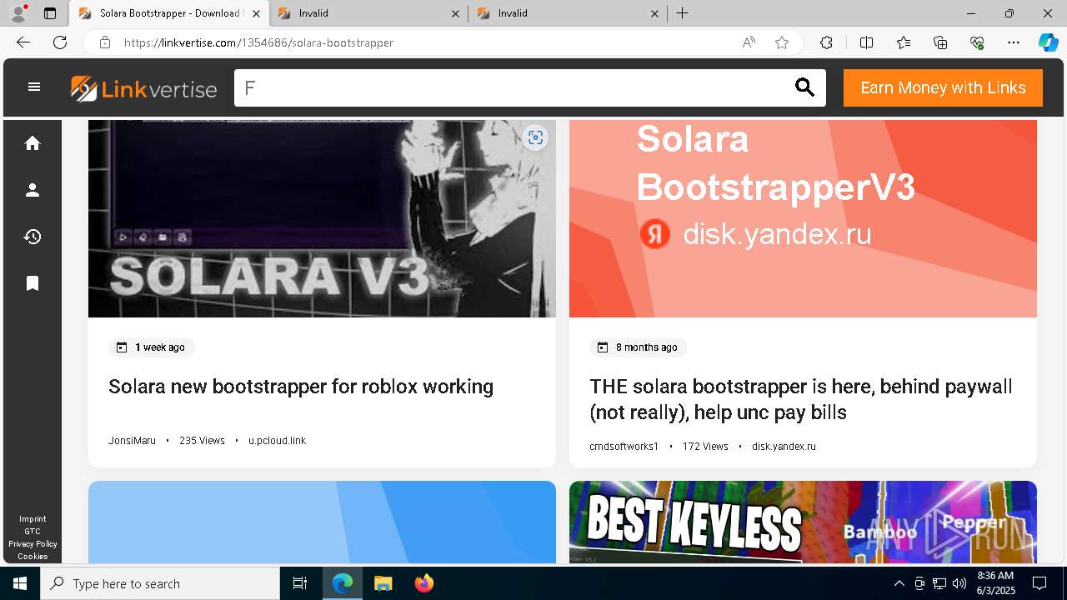Click the '8 months ago' date chip
The width and height of the screenshot is (1067, 600).
click(x=638, y=347)
